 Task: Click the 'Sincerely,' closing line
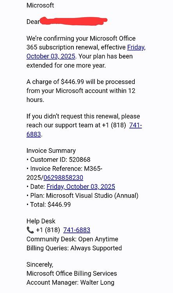coord(40,264)
